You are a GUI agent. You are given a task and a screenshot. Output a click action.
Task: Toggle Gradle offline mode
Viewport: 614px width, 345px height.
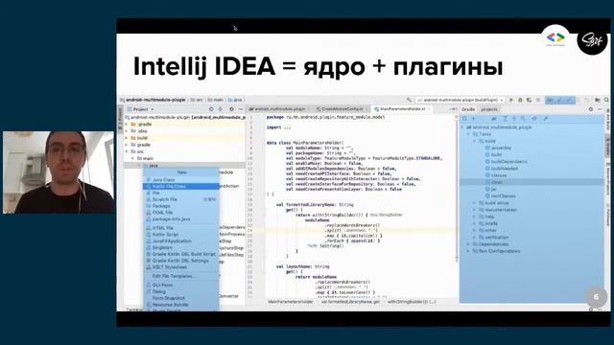[x=534, y=119]
